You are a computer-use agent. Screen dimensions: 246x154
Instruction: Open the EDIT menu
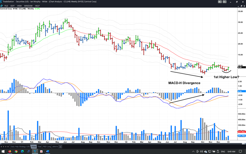point(13,6)
